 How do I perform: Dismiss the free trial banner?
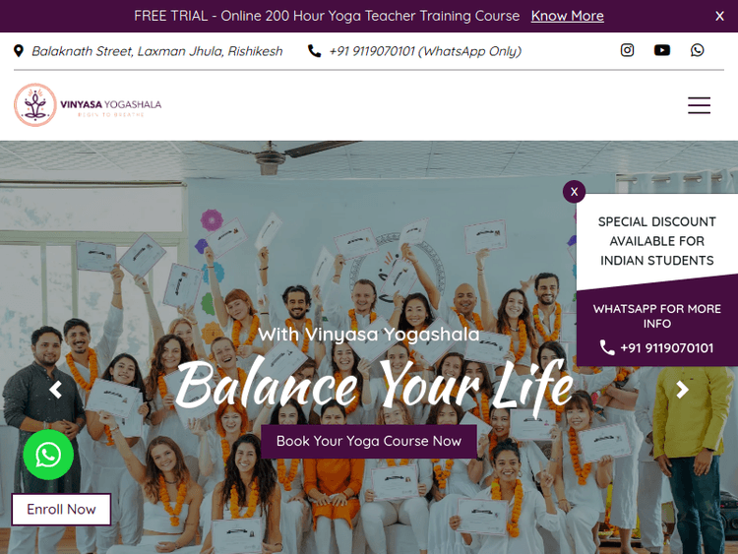pyautogui.click(x=719, y=16)
